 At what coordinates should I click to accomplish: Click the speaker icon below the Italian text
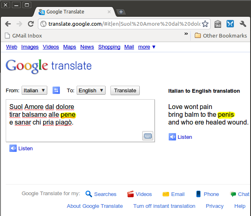pos(13,148)
